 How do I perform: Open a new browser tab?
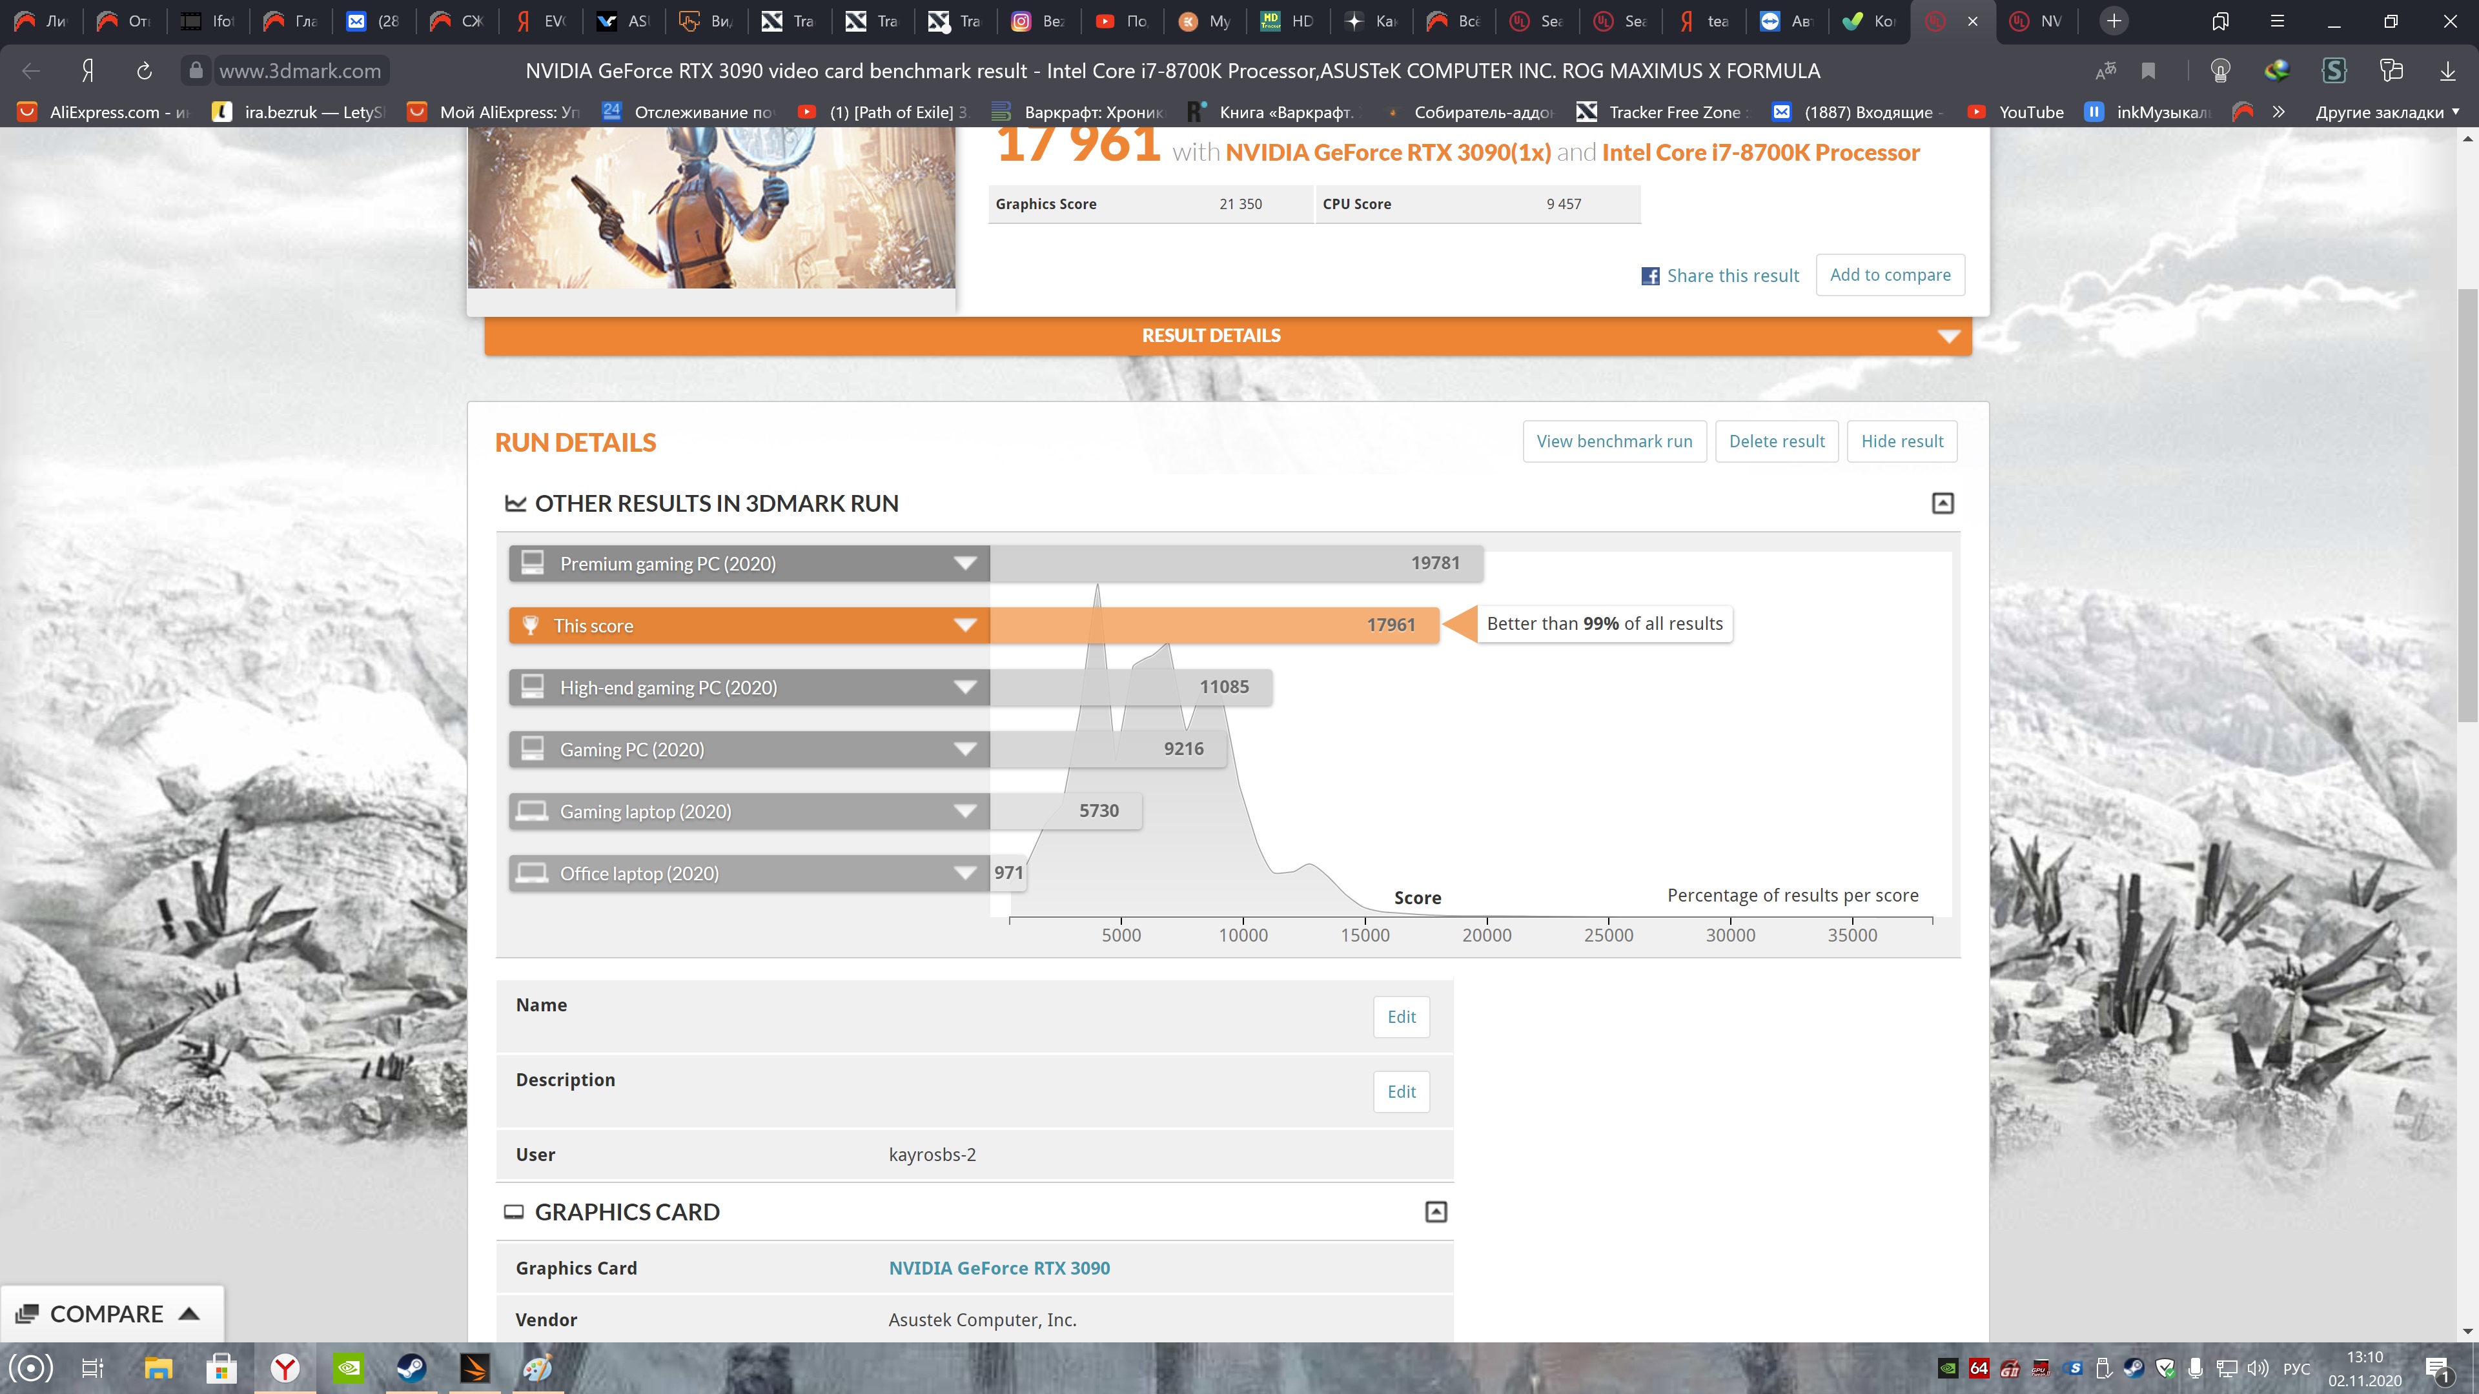[2114, 21]
